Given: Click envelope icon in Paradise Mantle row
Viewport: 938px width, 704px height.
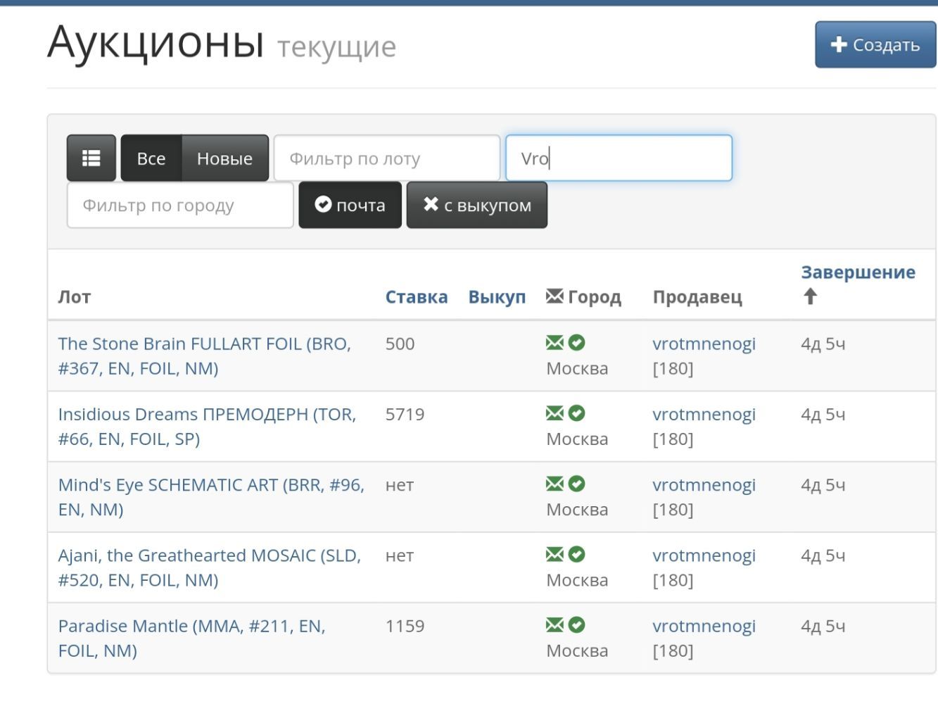Looking at the screenshot, I should pos(554,624).
